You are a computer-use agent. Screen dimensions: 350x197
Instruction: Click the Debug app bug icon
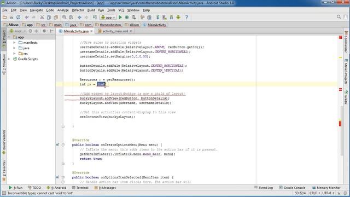click(x=127, y=17)
